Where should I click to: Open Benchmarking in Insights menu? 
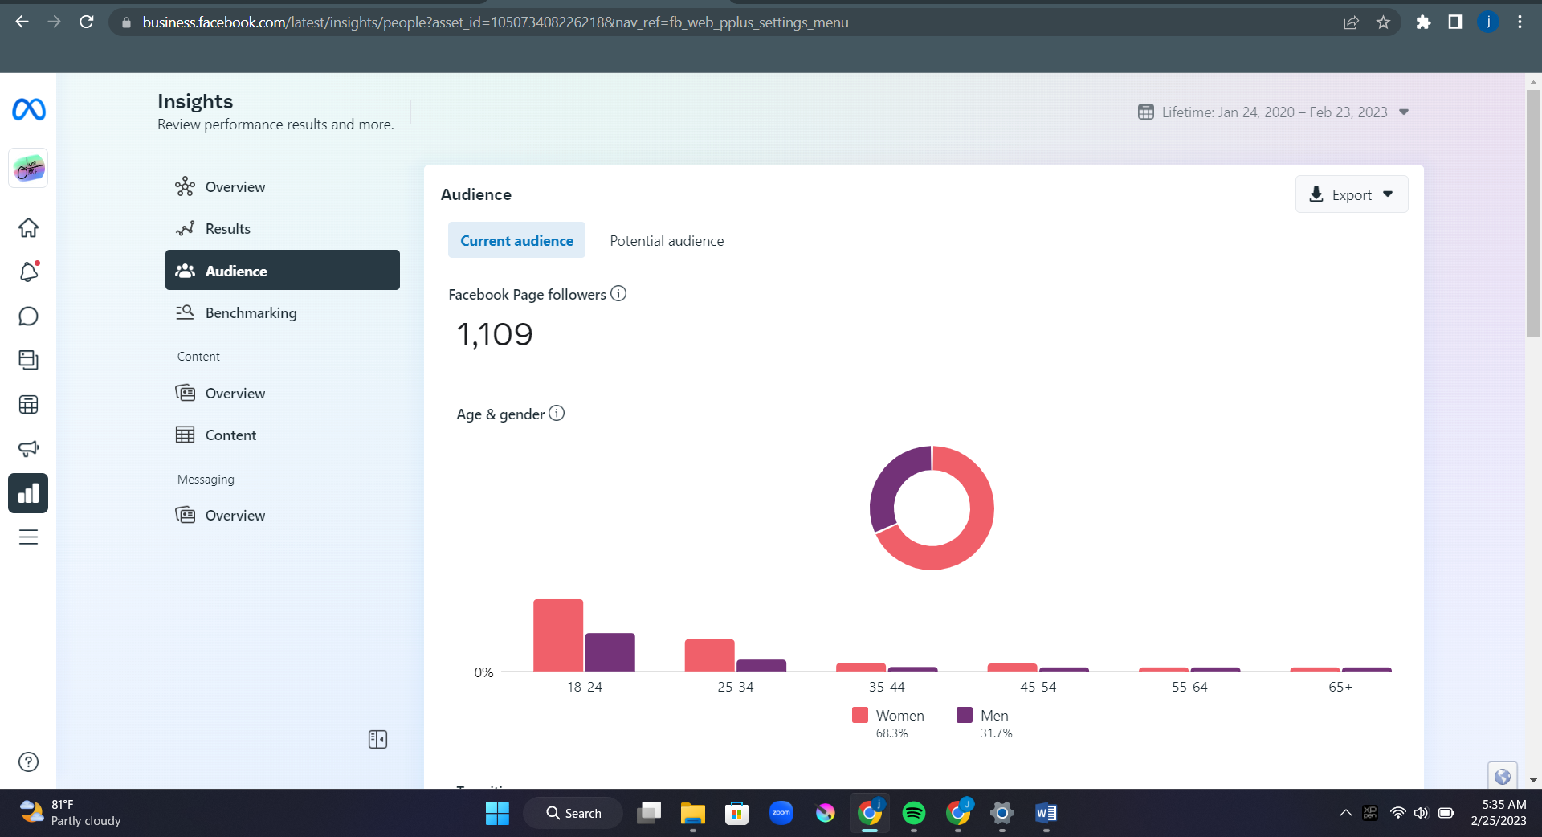(x=283, y=312)
